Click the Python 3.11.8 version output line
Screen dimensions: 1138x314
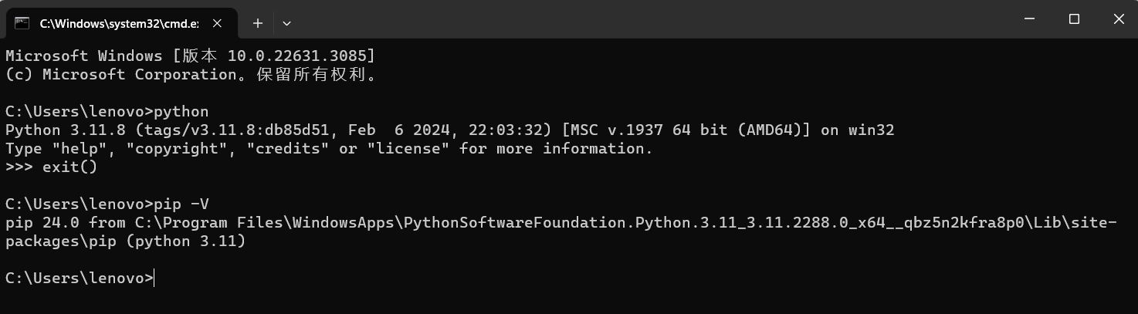tap(448, 130)
